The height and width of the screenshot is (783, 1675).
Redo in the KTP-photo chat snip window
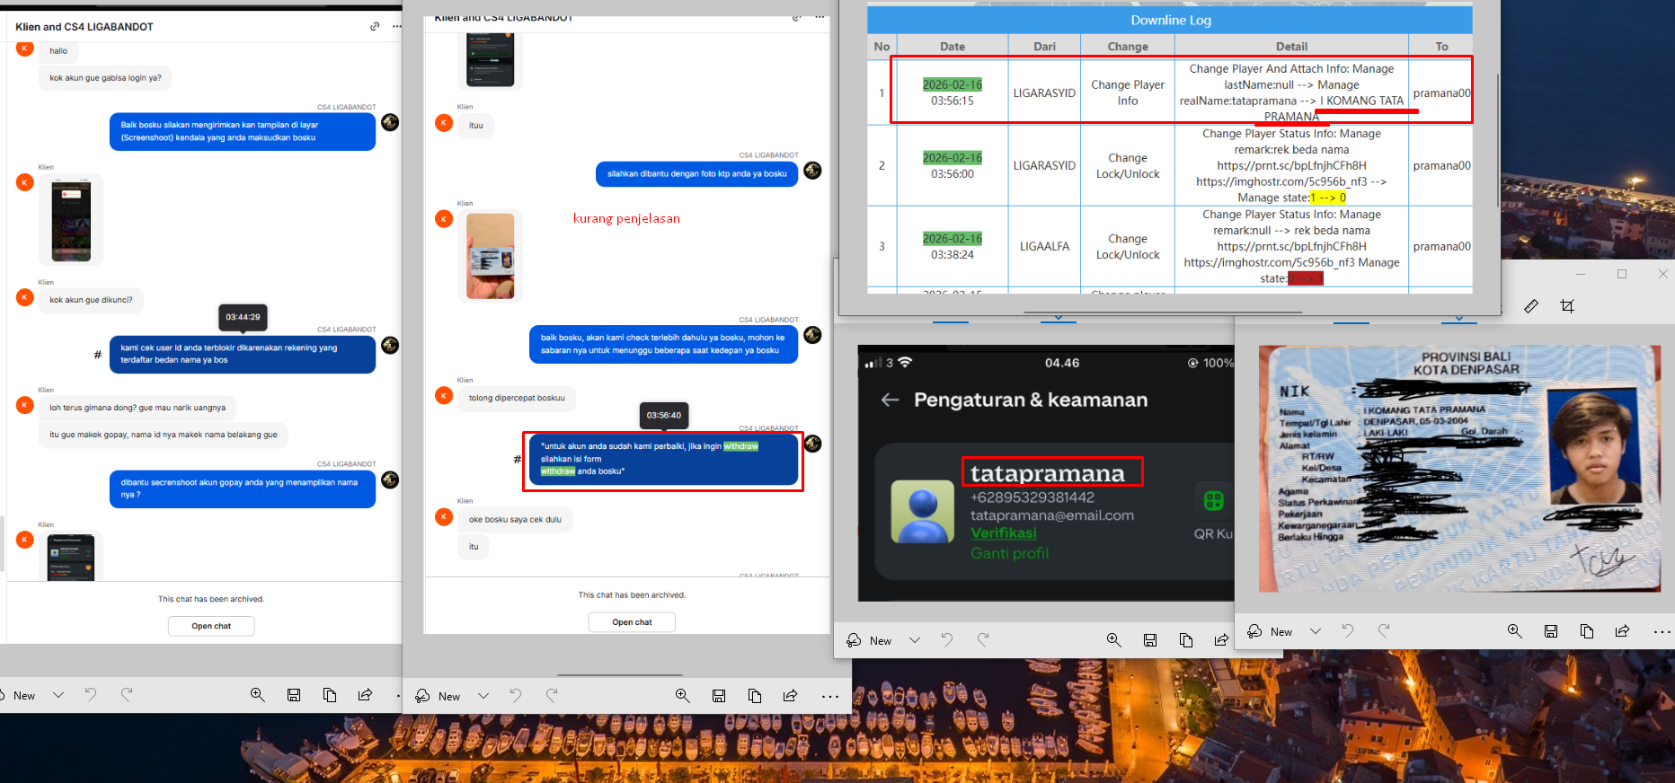point(552,696)
